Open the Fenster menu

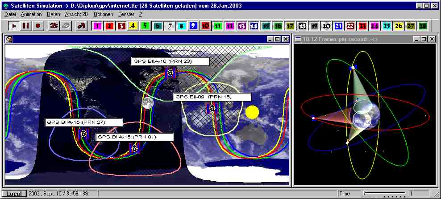tap(126, 14)
